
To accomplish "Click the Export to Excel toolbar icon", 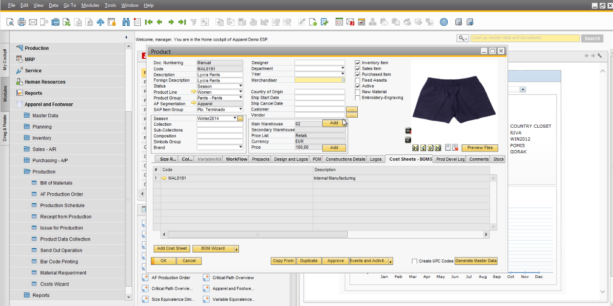I will coord(67,22).
